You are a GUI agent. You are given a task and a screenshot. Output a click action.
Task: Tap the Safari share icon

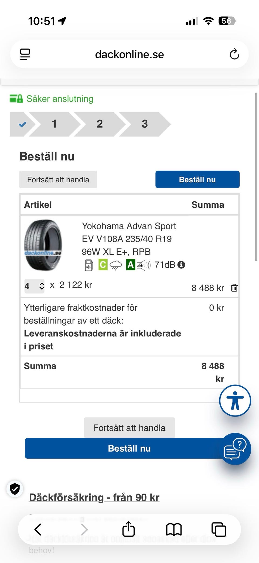pyautogui.click(x=128, y=529)
